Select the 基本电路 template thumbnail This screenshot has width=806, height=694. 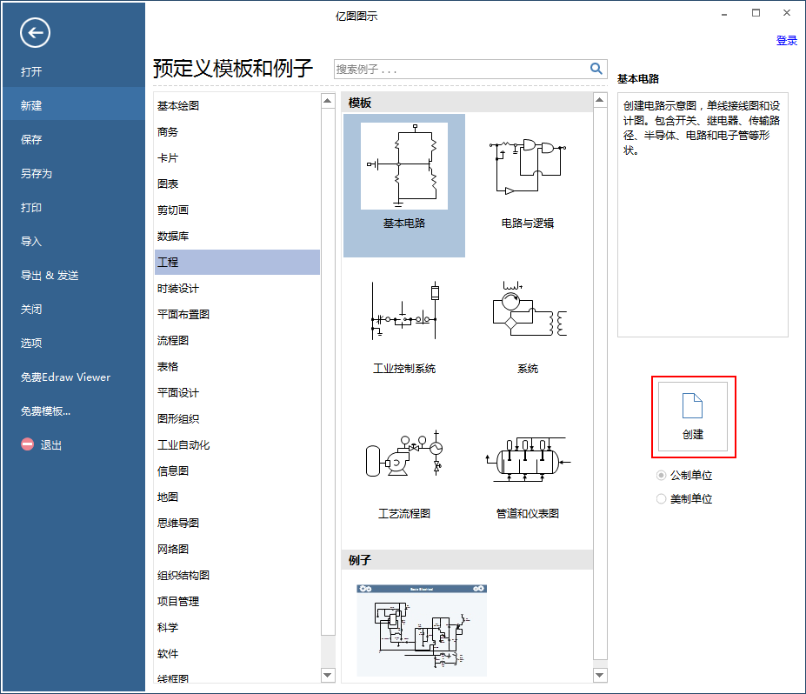pos(404,166)
